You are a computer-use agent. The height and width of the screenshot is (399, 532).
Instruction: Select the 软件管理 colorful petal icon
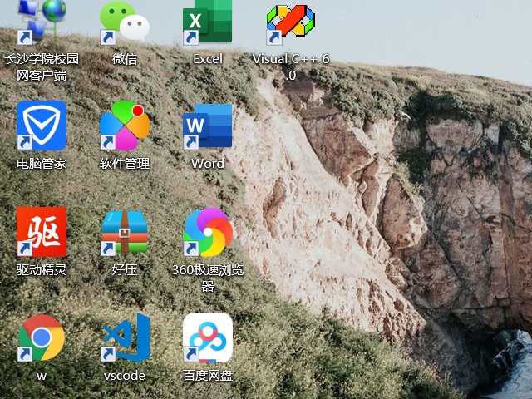[x=125, y=126]
